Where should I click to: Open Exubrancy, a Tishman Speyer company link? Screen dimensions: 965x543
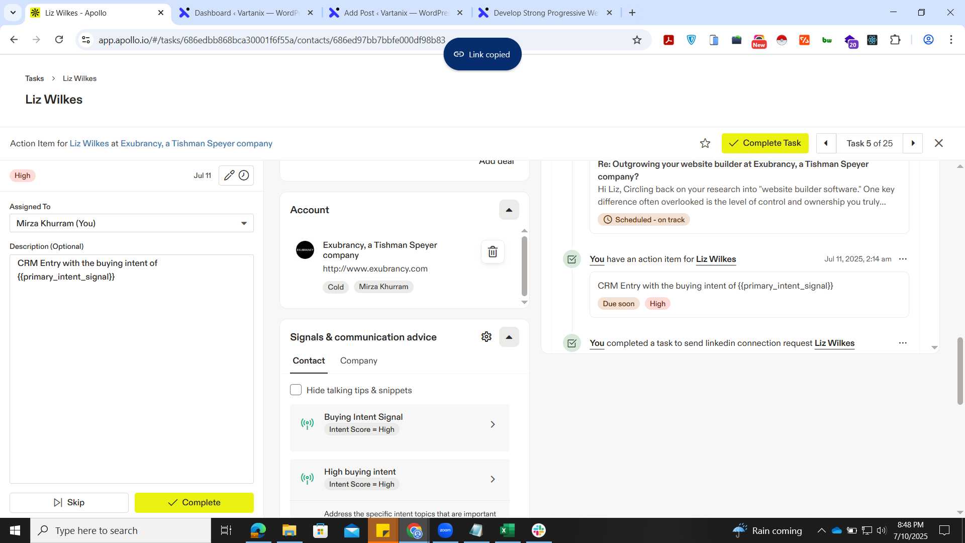(x=197, y=143)
